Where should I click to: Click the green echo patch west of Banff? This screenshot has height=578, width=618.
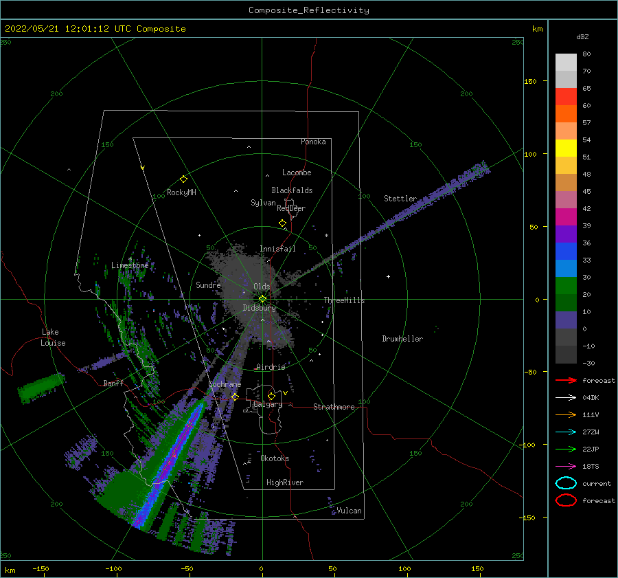click(x=41, y=388)
